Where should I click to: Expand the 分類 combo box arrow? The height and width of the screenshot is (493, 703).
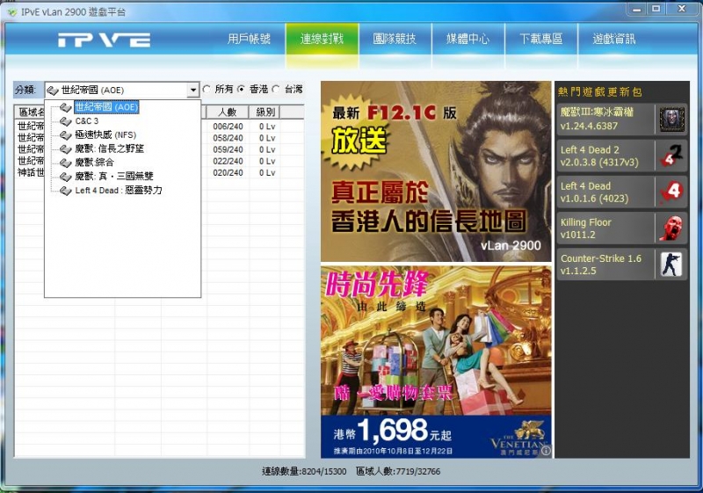(x=192, y=91)
